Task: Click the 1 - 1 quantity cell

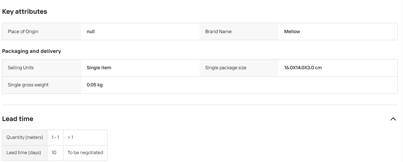Action: pos(55,137)
